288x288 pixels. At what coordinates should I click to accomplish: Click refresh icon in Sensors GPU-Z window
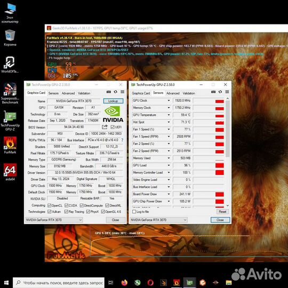point(220,92)
